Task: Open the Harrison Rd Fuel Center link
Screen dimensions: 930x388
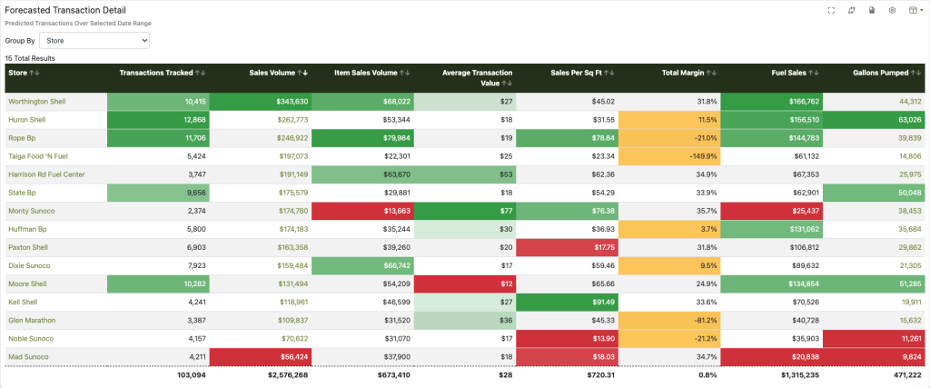Action: tap(46, 174)
